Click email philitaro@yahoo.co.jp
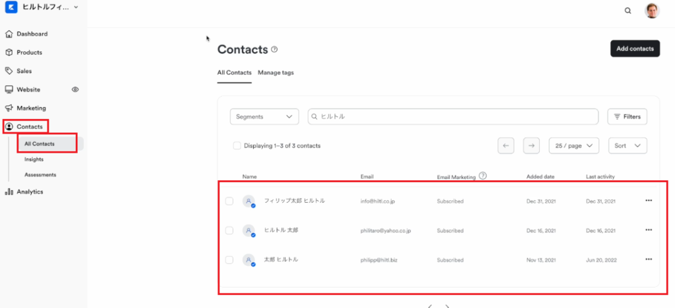The image size is (675, 308). pyautogui.click(x=386, y=231)
